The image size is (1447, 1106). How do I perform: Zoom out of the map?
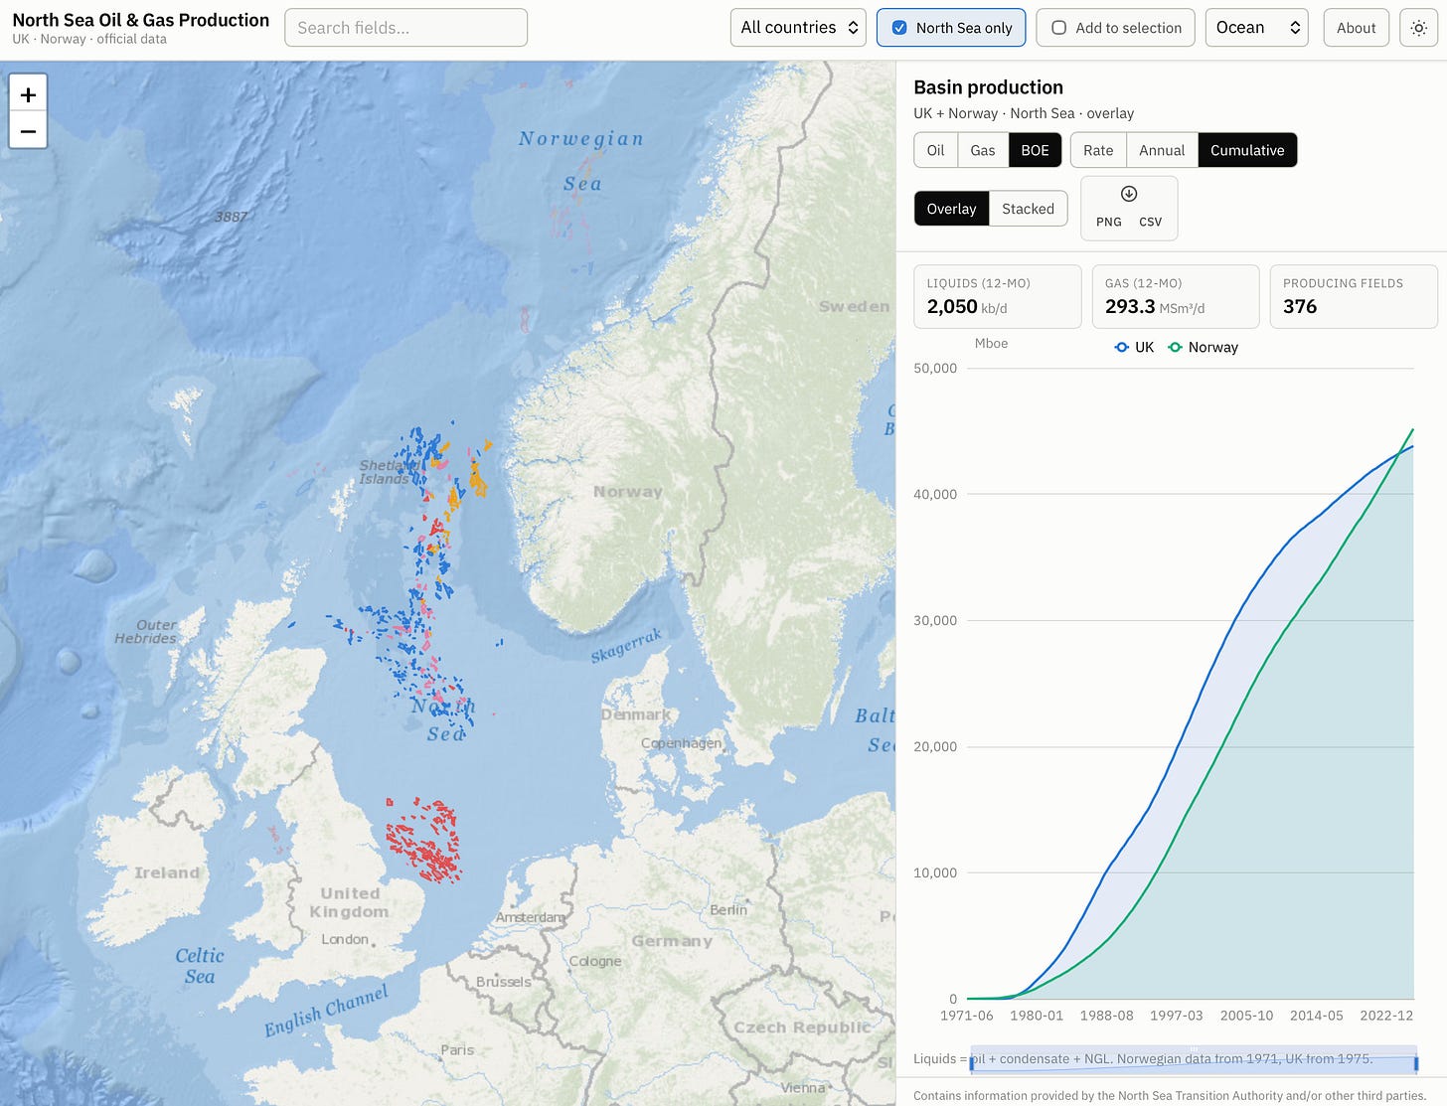click(x=28, y=131)
